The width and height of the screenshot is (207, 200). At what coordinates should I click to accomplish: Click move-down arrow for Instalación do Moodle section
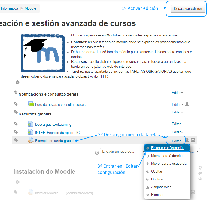pos(200,179)
